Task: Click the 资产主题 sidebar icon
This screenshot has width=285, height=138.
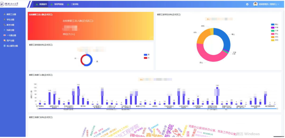Action: (4, 41)
